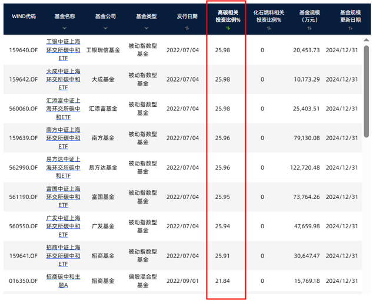Open fund link 富国中证上海环交所碳中和ETF
This screenshot has width=373, height=304.
[63, 197]
